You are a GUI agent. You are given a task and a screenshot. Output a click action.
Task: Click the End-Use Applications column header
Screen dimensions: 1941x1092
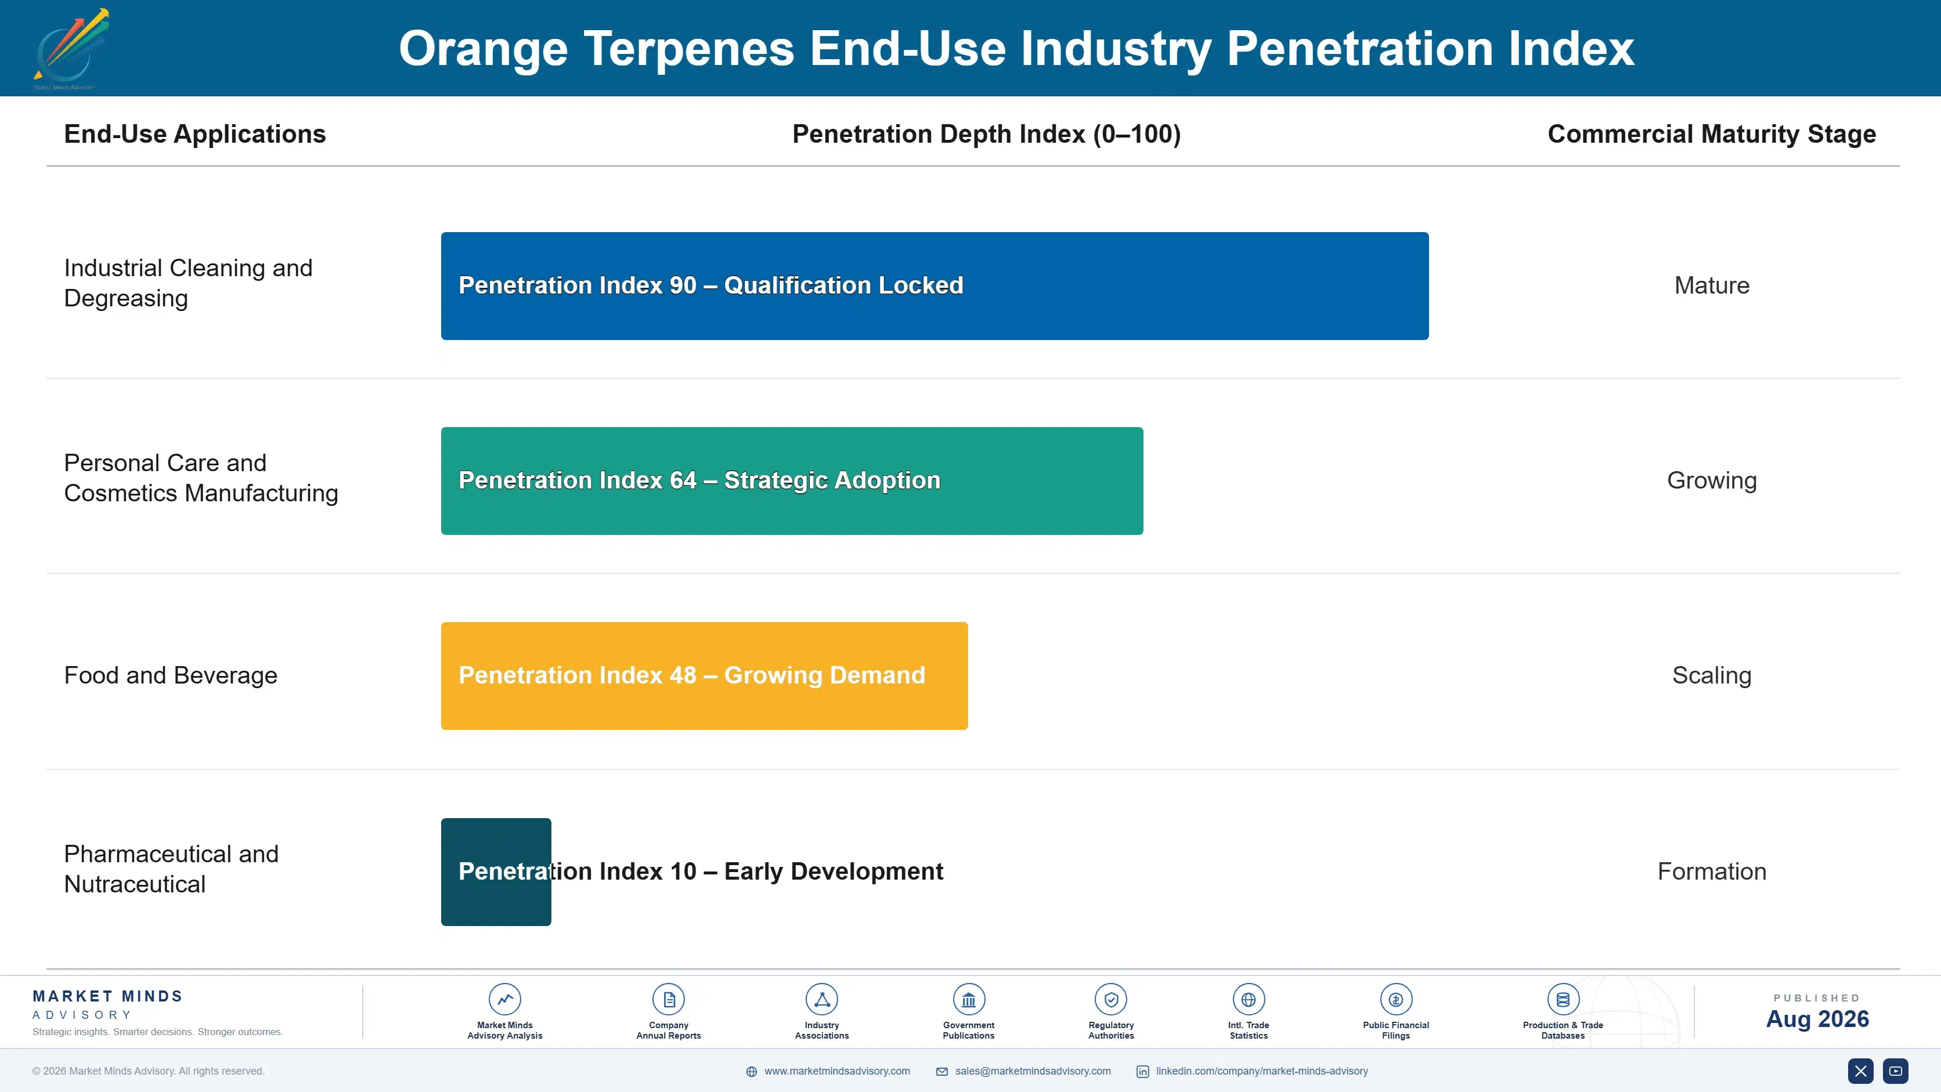(195, 134)
